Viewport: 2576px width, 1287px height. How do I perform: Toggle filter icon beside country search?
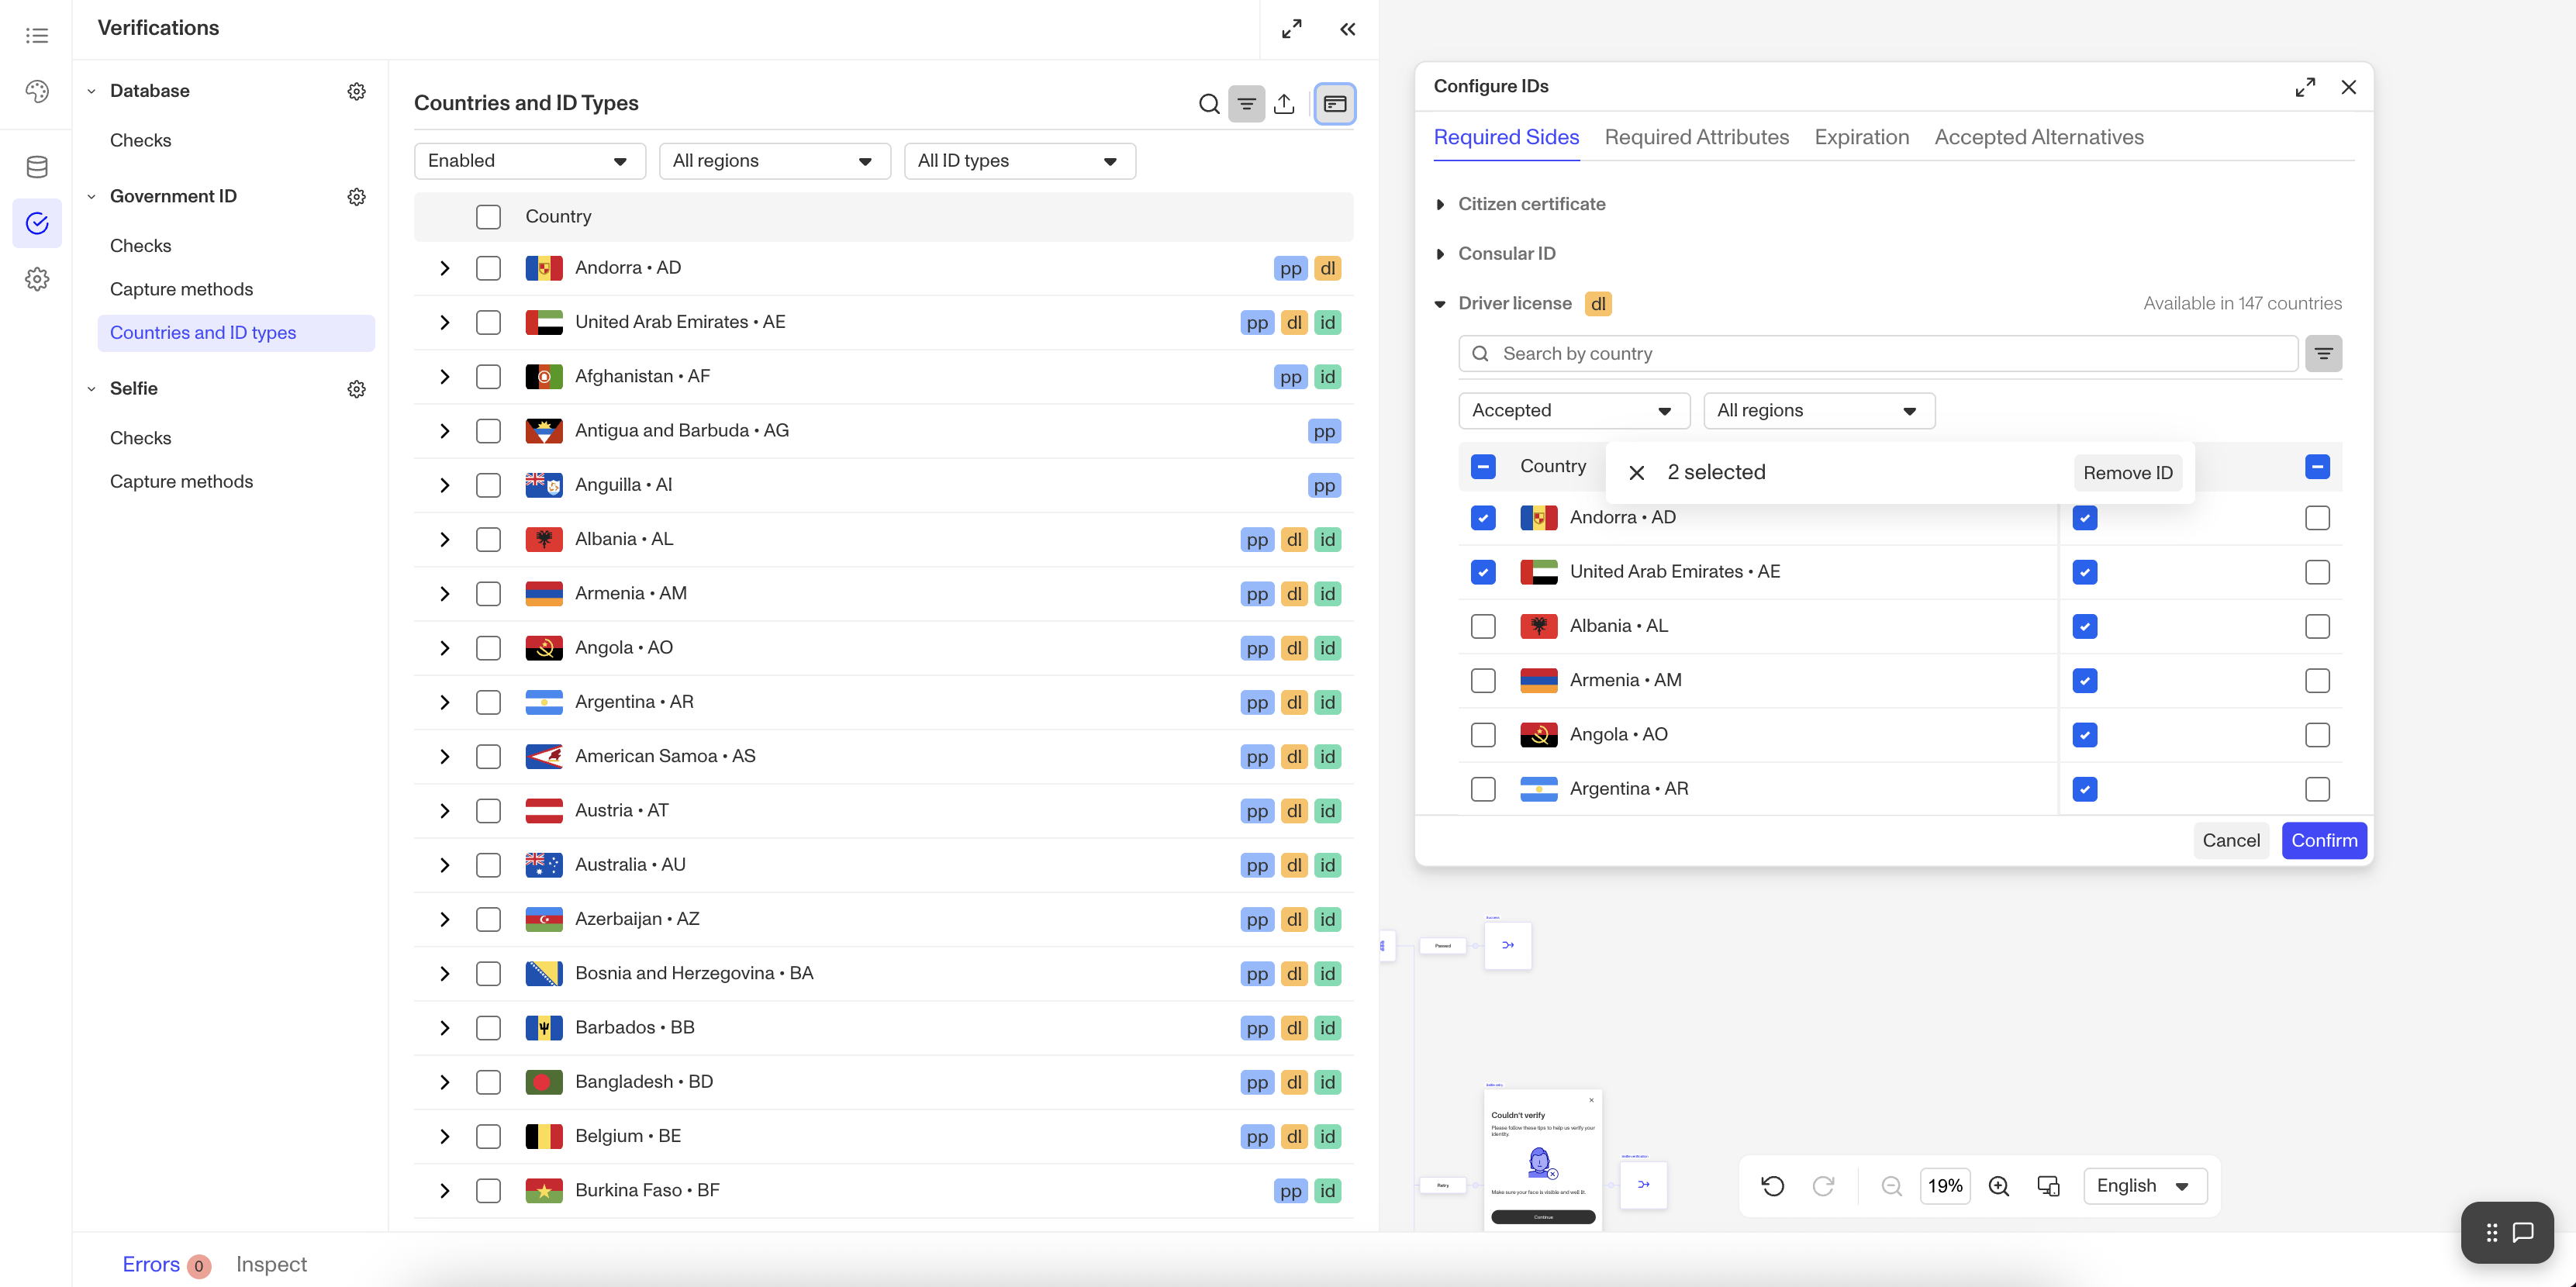click(2323, 354)
